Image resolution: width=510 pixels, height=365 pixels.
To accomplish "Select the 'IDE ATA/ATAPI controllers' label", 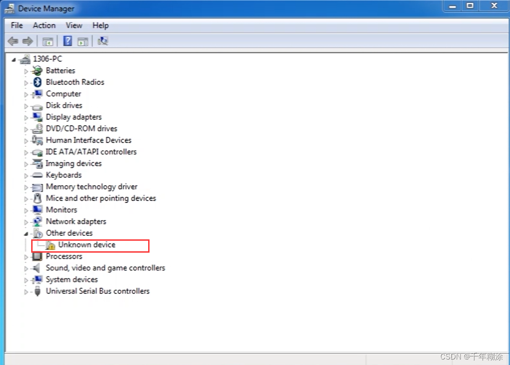I will (91, 152).
